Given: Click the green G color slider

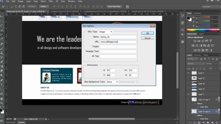Looking at the screenshot, I should (x=203, y=21).
